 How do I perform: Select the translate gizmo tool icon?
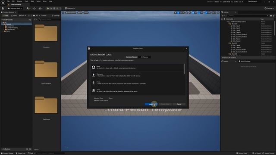[x=178, y=12]
